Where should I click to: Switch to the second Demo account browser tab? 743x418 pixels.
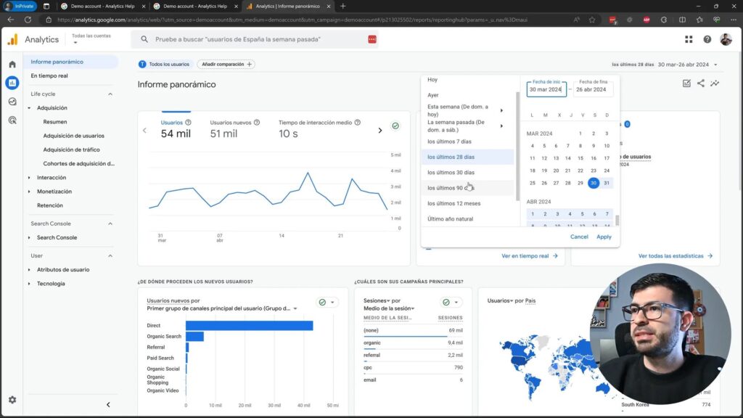point(194,6)
